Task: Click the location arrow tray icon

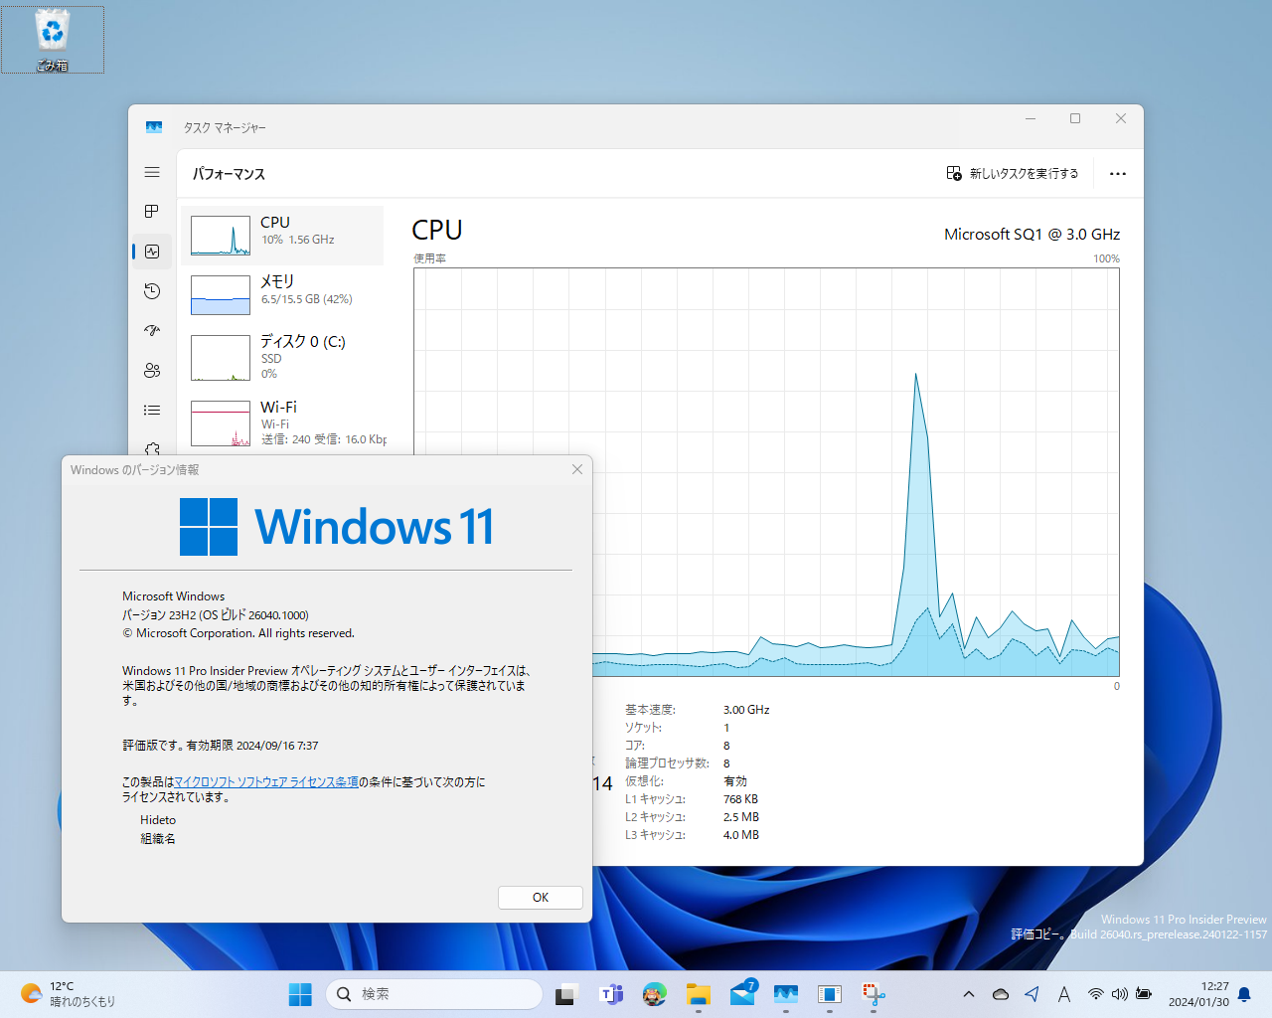Action: pos(1033,994)
